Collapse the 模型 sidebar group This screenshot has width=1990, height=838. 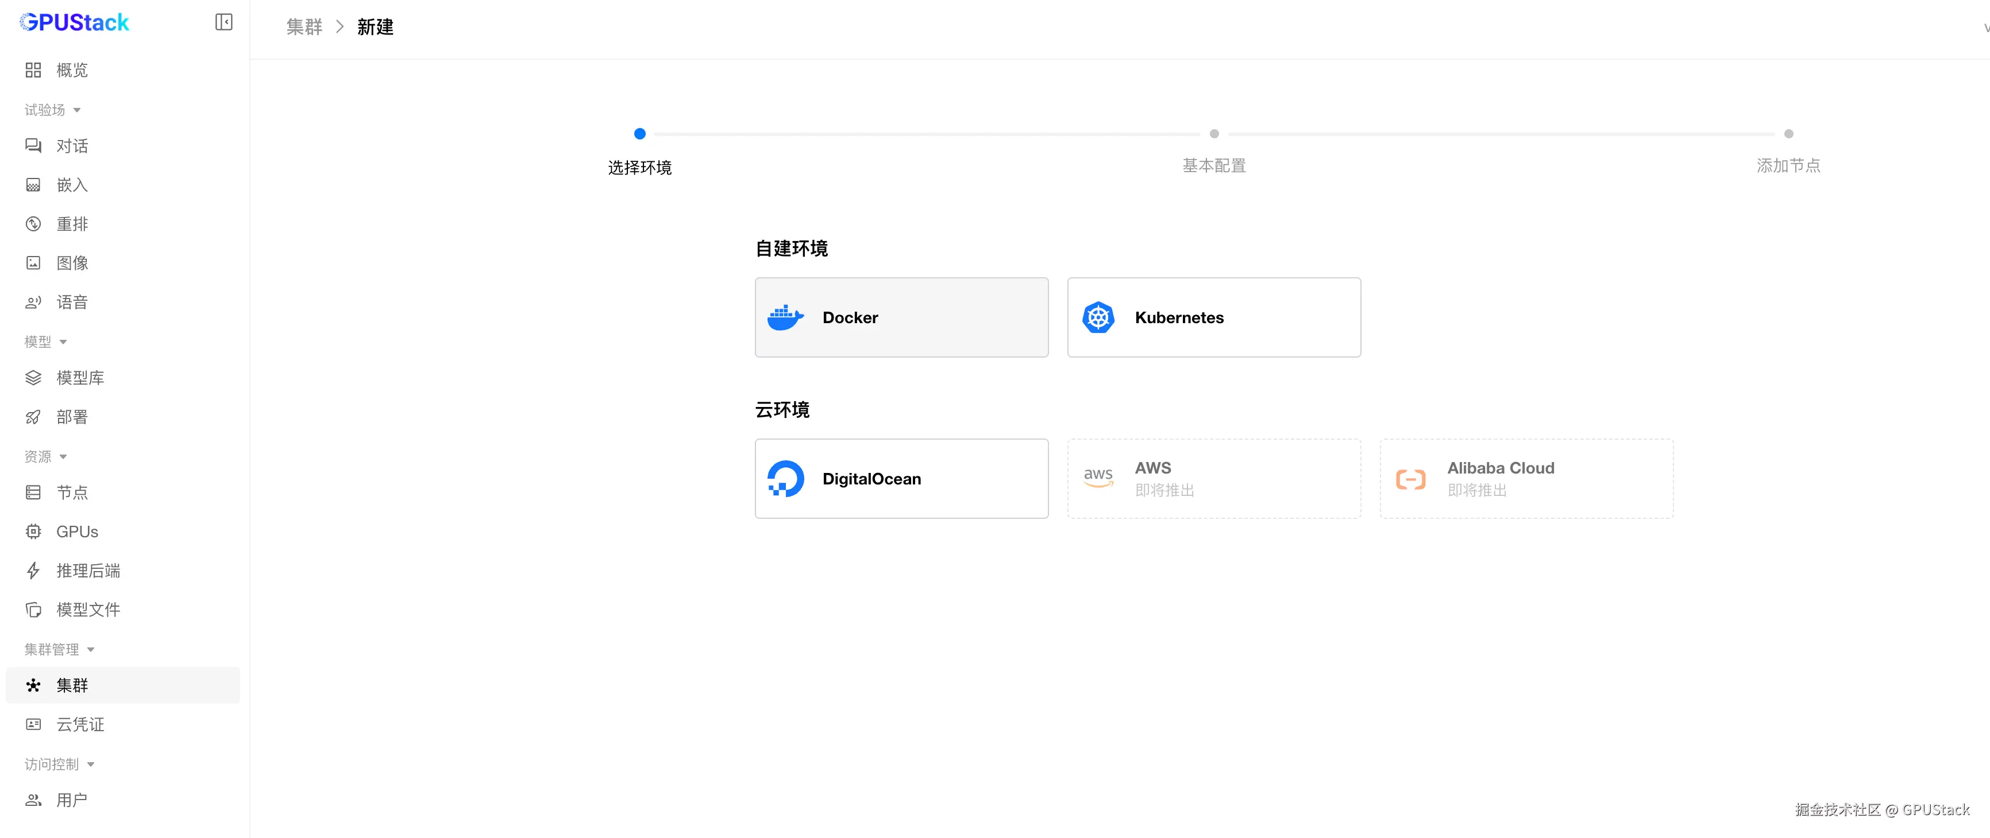coord(63,342)
